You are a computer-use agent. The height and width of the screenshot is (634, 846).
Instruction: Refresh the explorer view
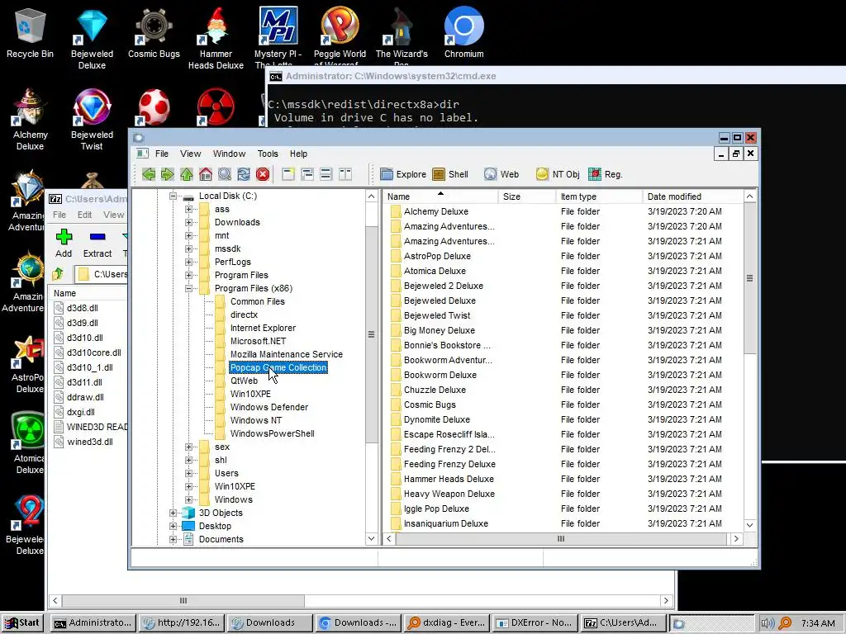[244, 174]
